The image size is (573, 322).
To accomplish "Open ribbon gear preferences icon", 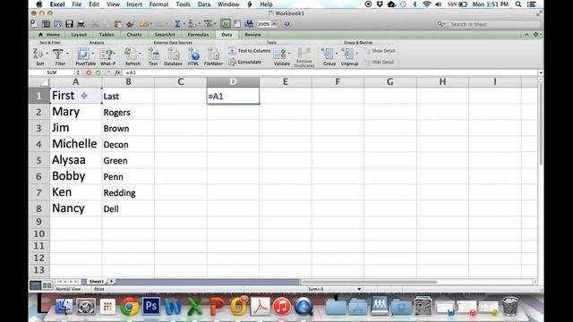I will click(x=535, y=34).
